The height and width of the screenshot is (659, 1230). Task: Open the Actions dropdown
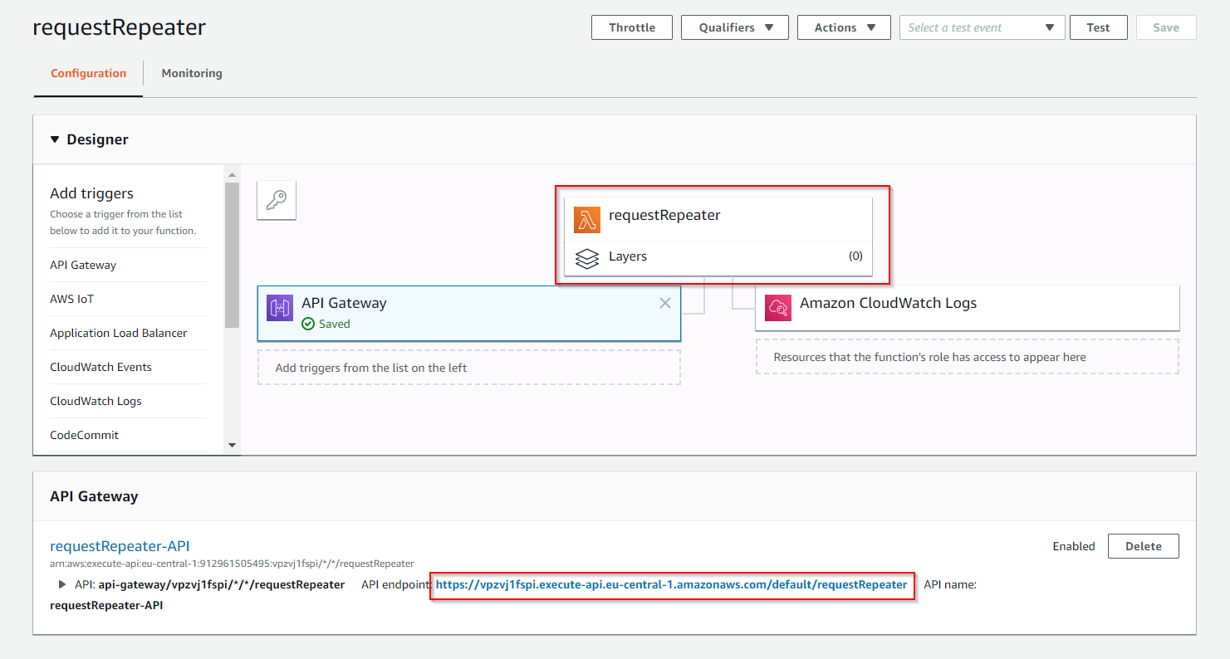(x=843, y=27)
